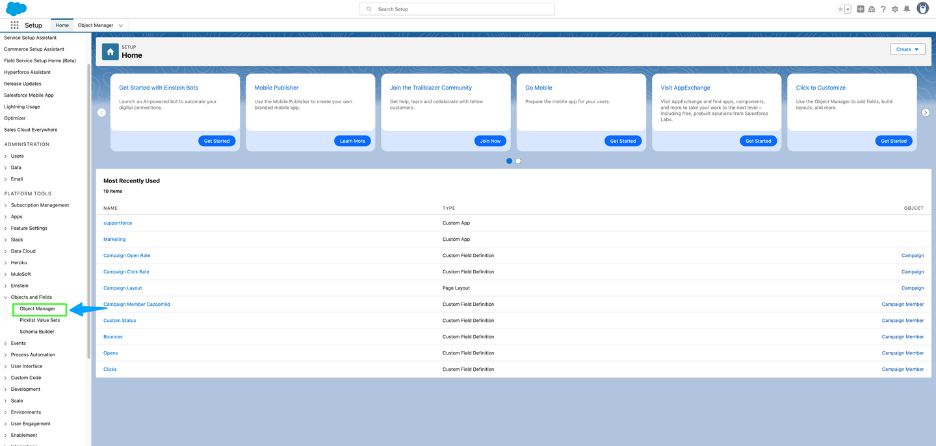Screen dimensions: 936x446
Task: Open the Campaign Member Cazoomild link
Action: [136, 304]
